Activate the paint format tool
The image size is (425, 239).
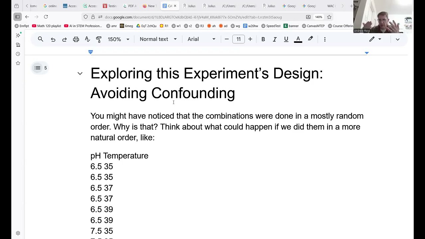[x=99, y=39]
